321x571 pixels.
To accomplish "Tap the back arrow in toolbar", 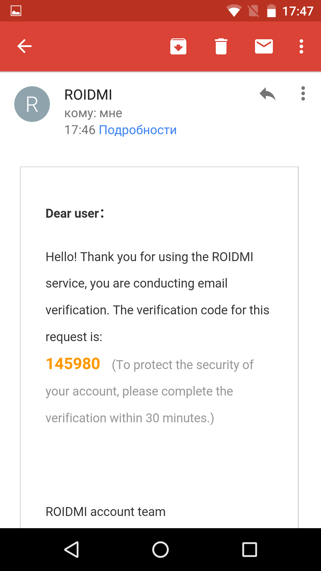I will (x=24, y=46).
